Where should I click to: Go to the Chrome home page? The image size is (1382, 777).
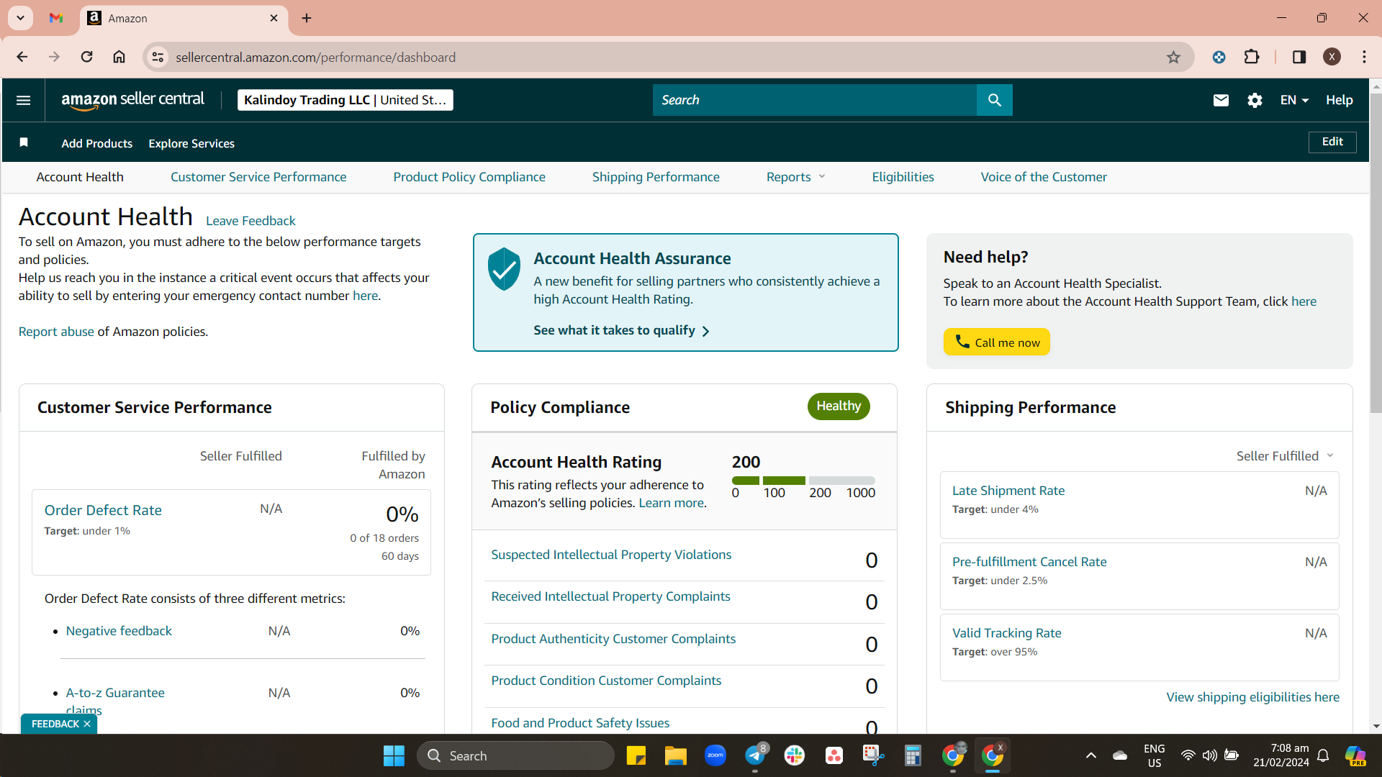pyautogui.click(x=119, y=57)
